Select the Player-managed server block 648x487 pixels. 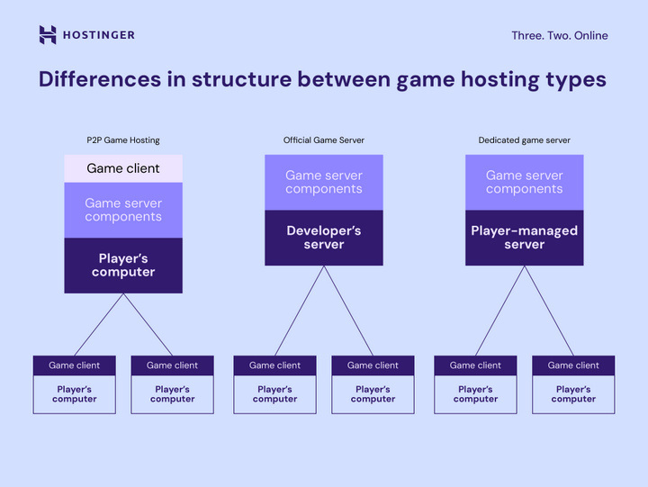tap(524, 238)
